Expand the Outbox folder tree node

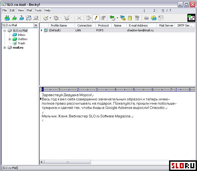pyautogui.click(x=10, y=39)
